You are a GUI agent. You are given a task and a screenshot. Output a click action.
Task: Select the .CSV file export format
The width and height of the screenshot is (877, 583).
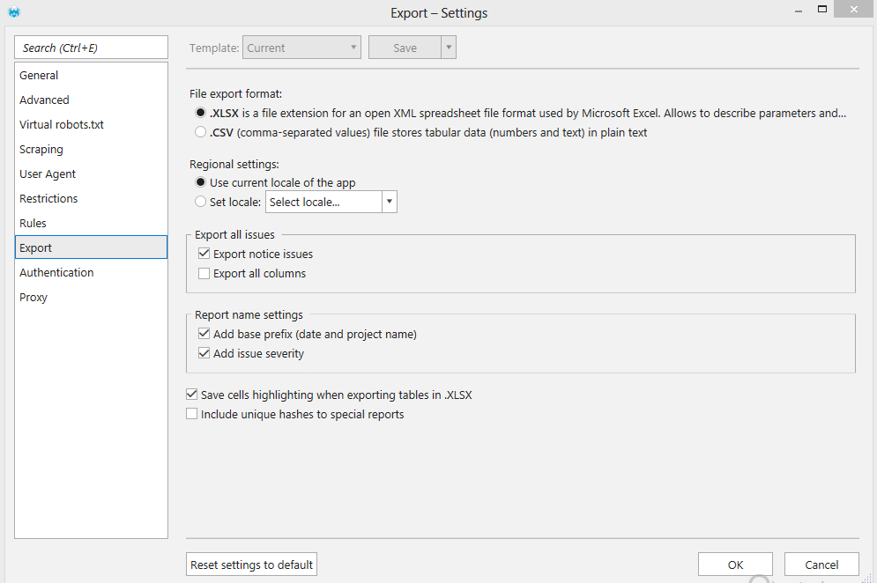[200, 132]
